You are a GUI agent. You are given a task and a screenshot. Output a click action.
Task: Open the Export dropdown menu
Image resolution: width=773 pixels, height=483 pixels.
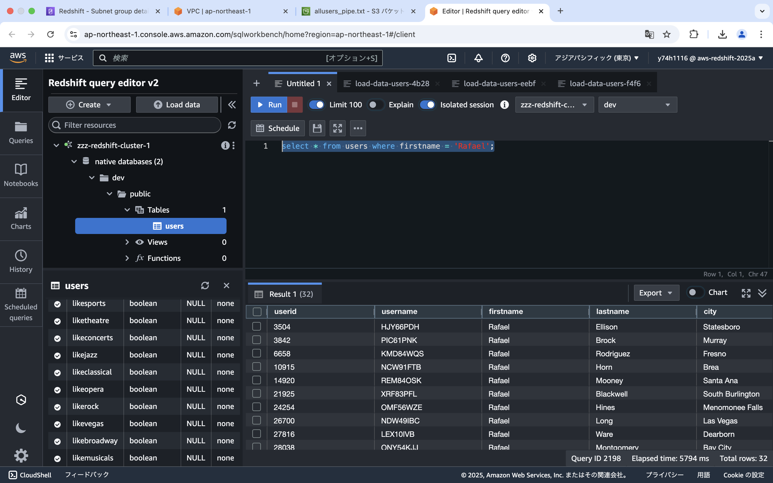tap(656, 293)
